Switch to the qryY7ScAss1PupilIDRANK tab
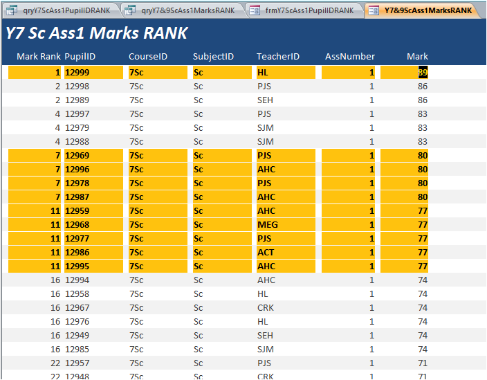 tap(62, 10)
